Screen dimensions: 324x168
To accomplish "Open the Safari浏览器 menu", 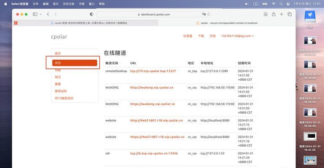I will pyautogui.click(x=20, y=4).
